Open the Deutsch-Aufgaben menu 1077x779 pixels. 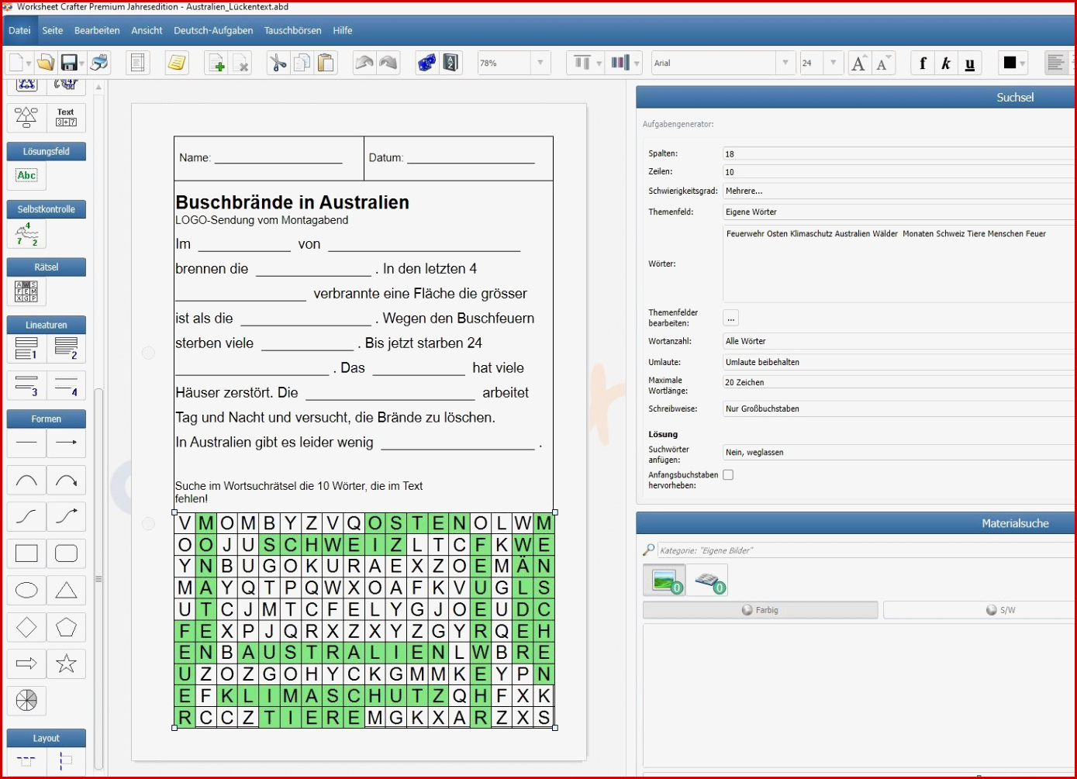point(213,30)
